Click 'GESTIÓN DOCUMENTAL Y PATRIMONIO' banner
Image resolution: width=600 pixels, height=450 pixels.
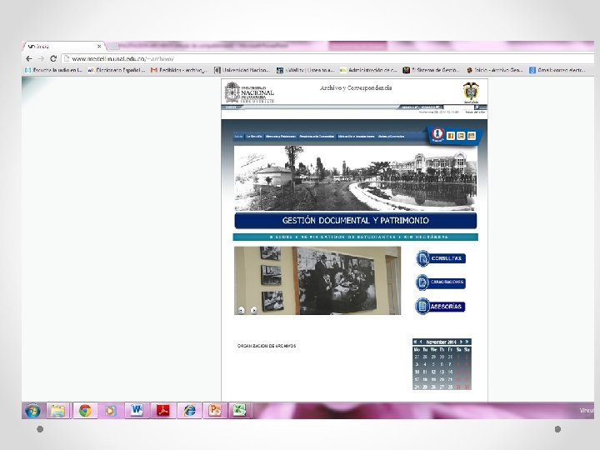tap(356, 221)
